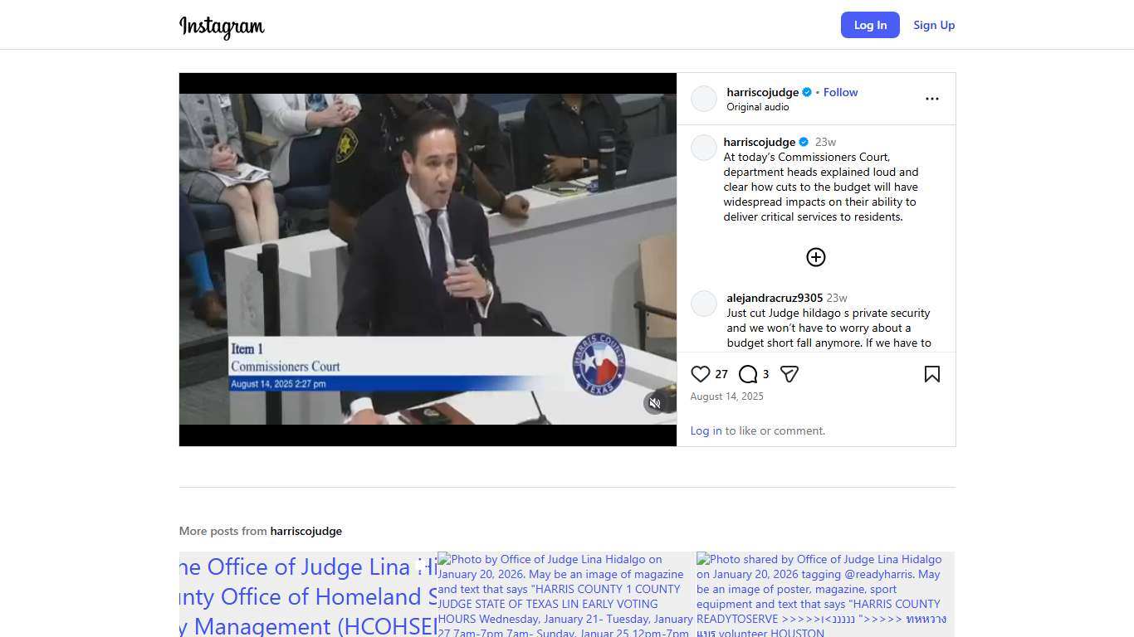This screenshot has height=637, width=1134.
Task: Click the August 14, 2025 post date
Action: [726, 396]
